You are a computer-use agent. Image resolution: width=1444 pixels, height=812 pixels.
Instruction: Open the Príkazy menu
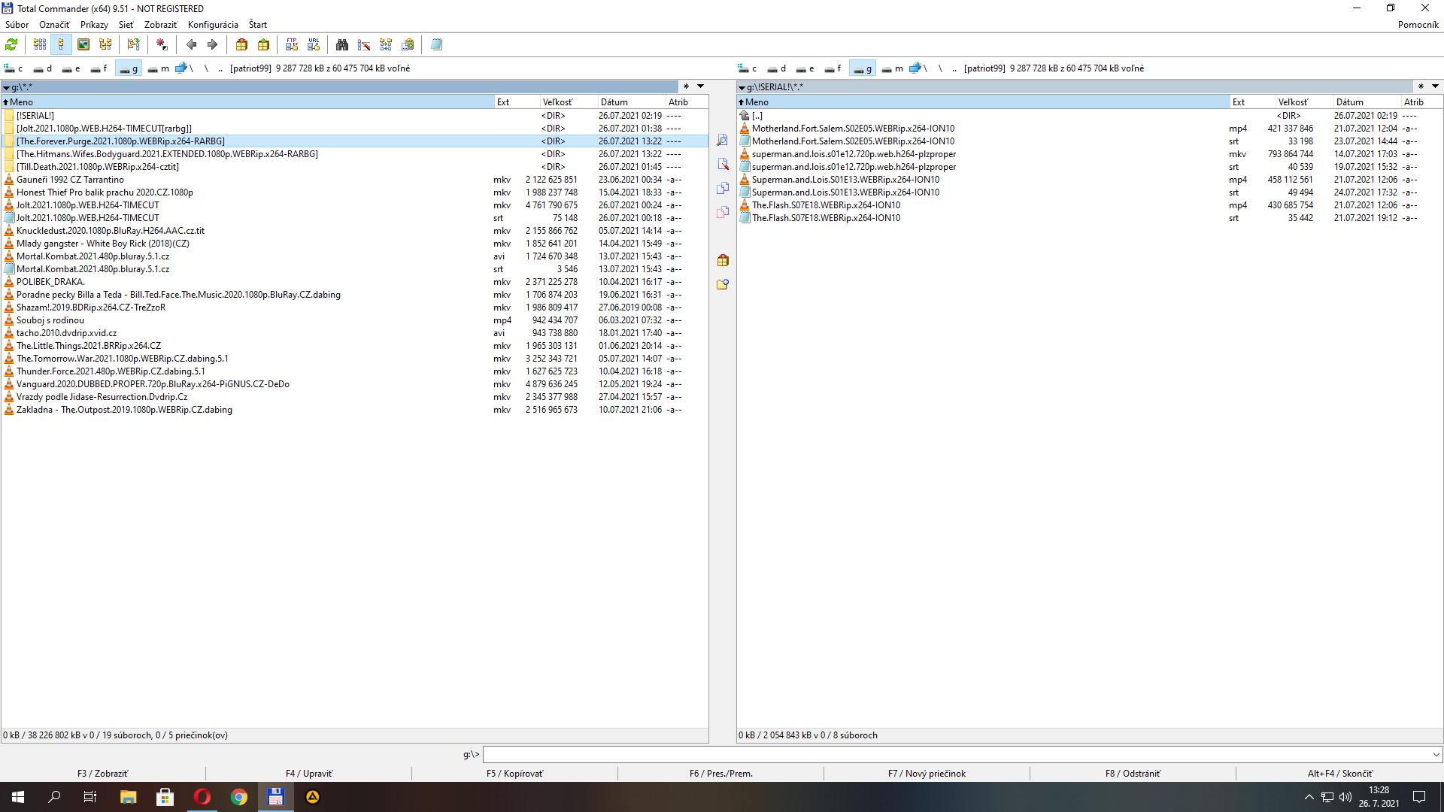(x=94, y=25)
